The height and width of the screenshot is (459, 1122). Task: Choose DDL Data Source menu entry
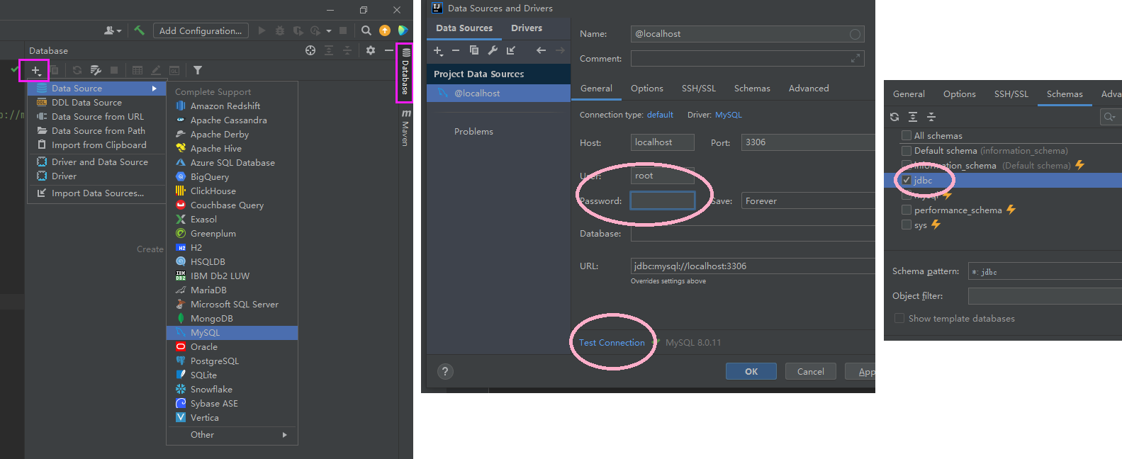point(96,103)
